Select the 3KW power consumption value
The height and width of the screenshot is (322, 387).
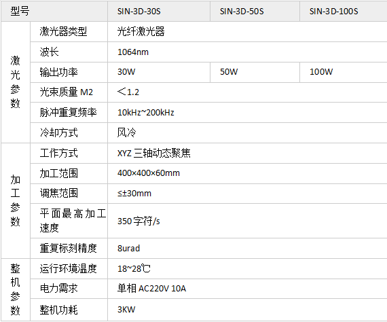pos(126,310)
